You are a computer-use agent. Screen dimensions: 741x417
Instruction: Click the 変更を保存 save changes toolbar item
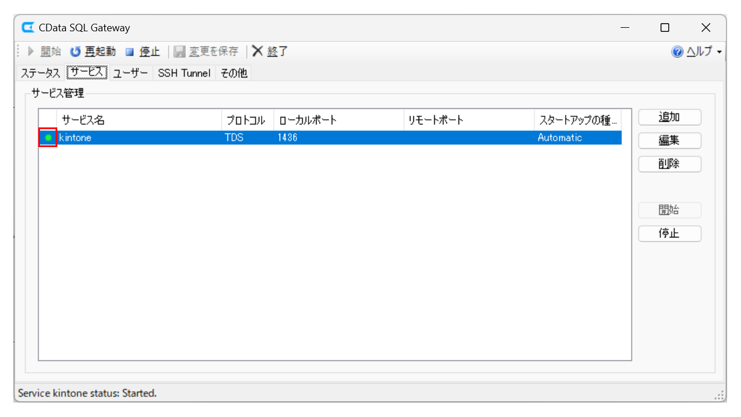pyautogui.click(x=206, y=52)
